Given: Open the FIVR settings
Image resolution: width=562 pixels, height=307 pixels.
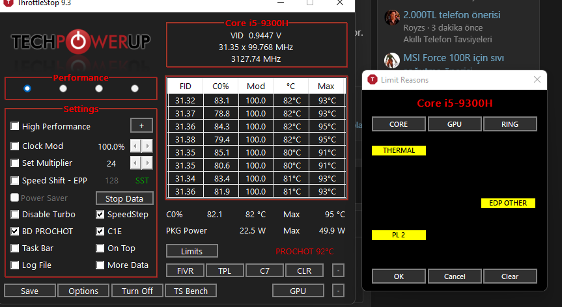Looking at the screenshot, I should coord(186,271).
